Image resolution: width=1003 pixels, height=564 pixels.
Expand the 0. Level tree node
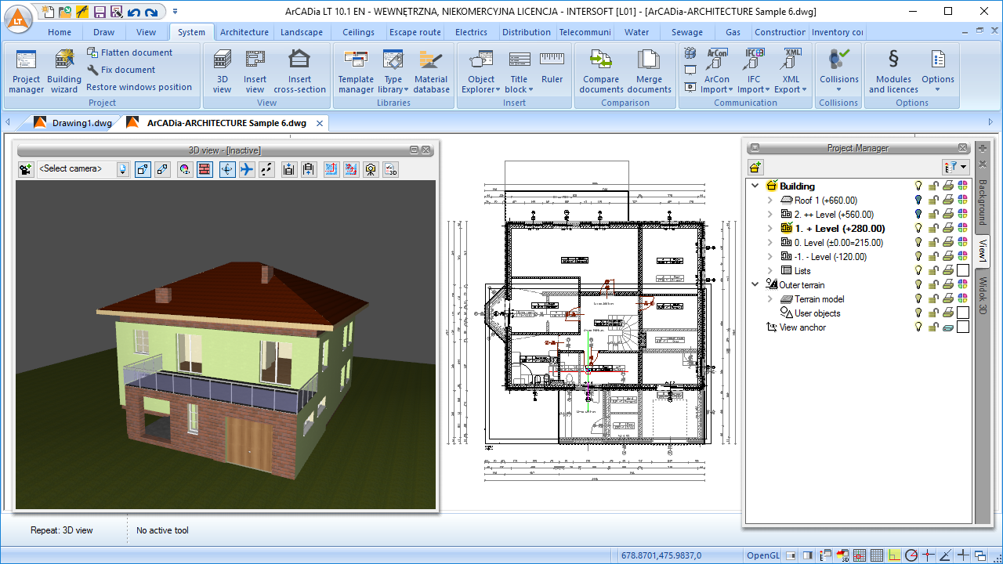pyautogui.click(x=770, y=243)
